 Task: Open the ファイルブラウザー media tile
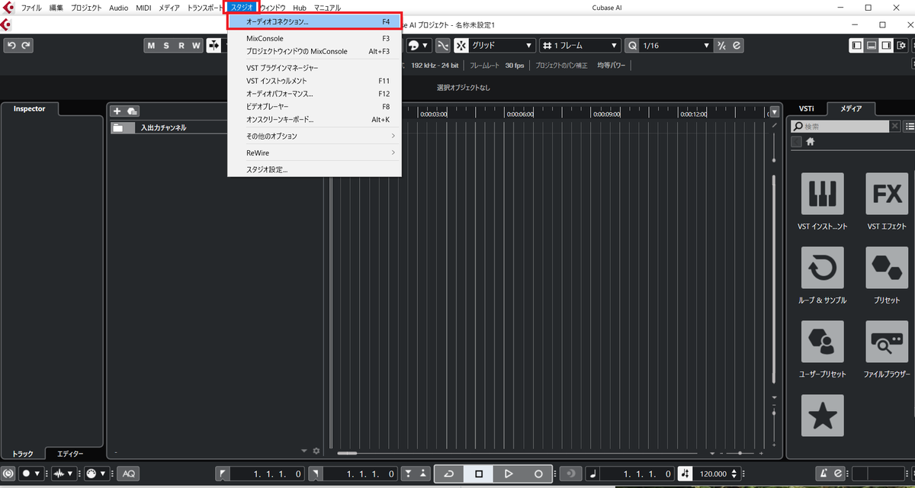tap(887, 342)
